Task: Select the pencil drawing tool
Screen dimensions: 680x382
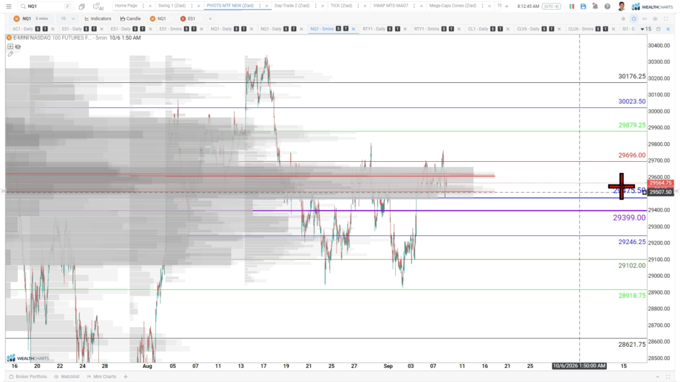Action: (11, 54)
